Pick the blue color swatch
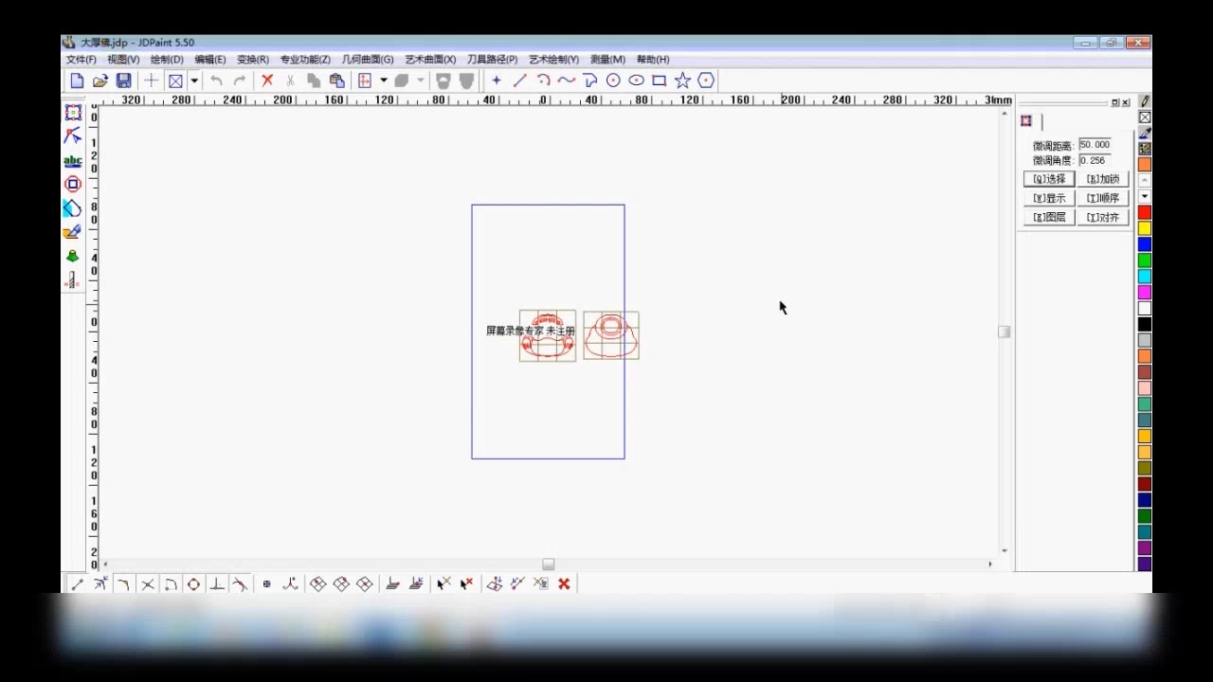Image resolution: width=1213 pixels, height=682 pixels. [x=1145, y=244]
